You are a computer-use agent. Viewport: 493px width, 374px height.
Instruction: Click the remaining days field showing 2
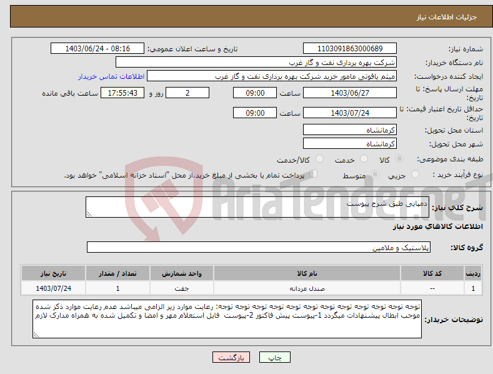(x=187, y=93)
